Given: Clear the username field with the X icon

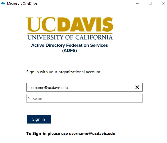Looking at the screenshot, I should 137,87.
